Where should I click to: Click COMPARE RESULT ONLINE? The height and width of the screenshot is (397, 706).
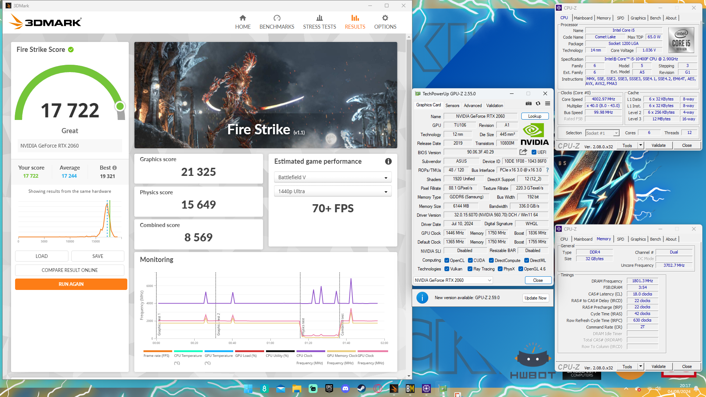pyautogui.click(x=70, y=270)
